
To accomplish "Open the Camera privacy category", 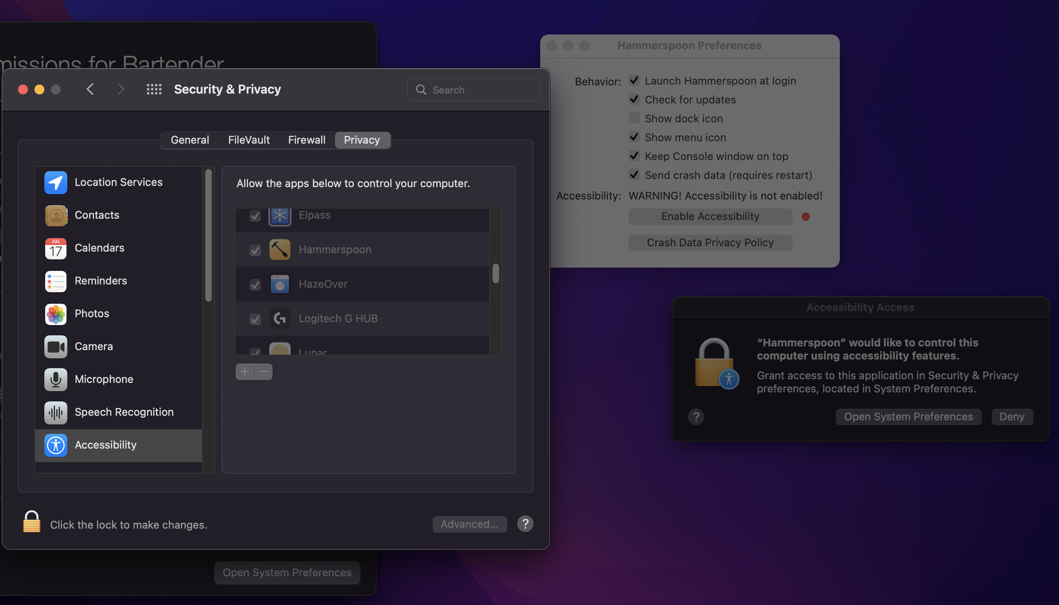I will [94, 346].
